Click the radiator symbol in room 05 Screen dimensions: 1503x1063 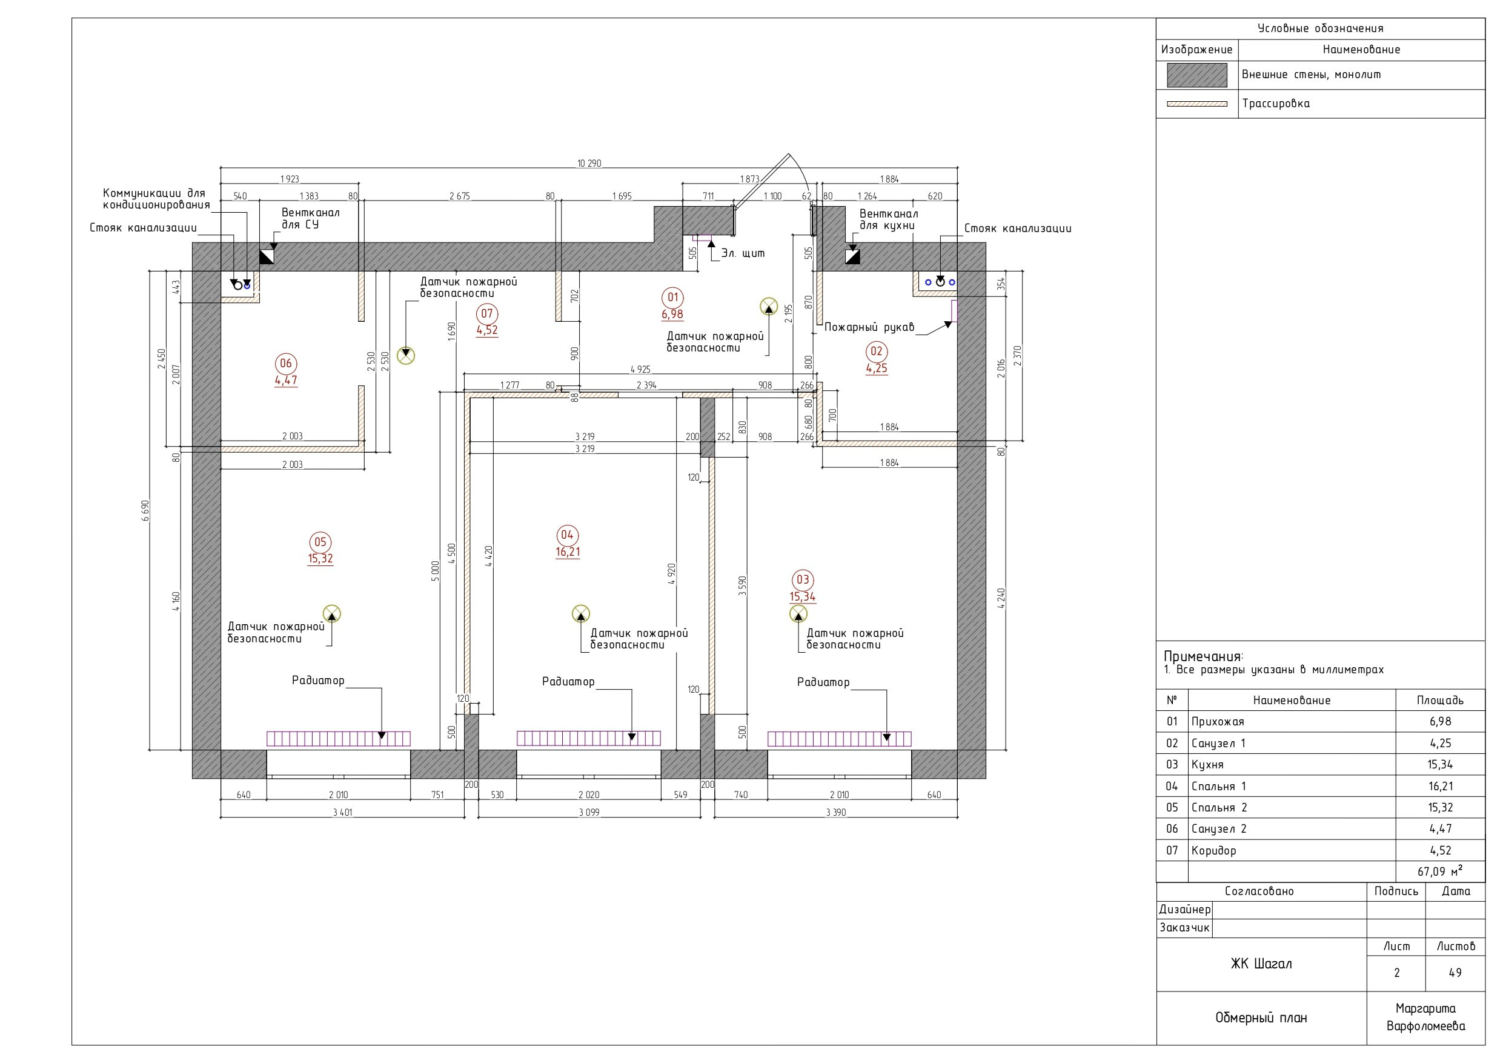339,739
